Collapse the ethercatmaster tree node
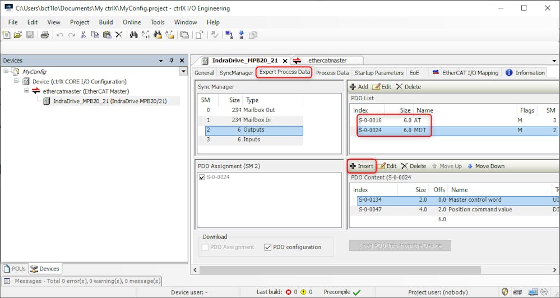560x298 pixels. click(x=26, y=91)
